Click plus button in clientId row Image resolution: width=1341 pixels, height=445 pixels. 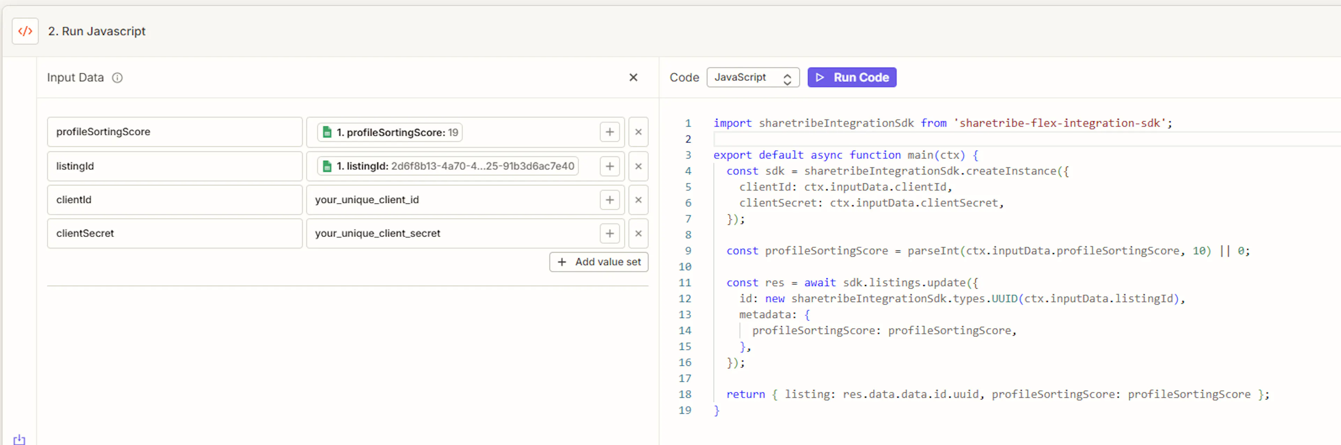[610, 200]
